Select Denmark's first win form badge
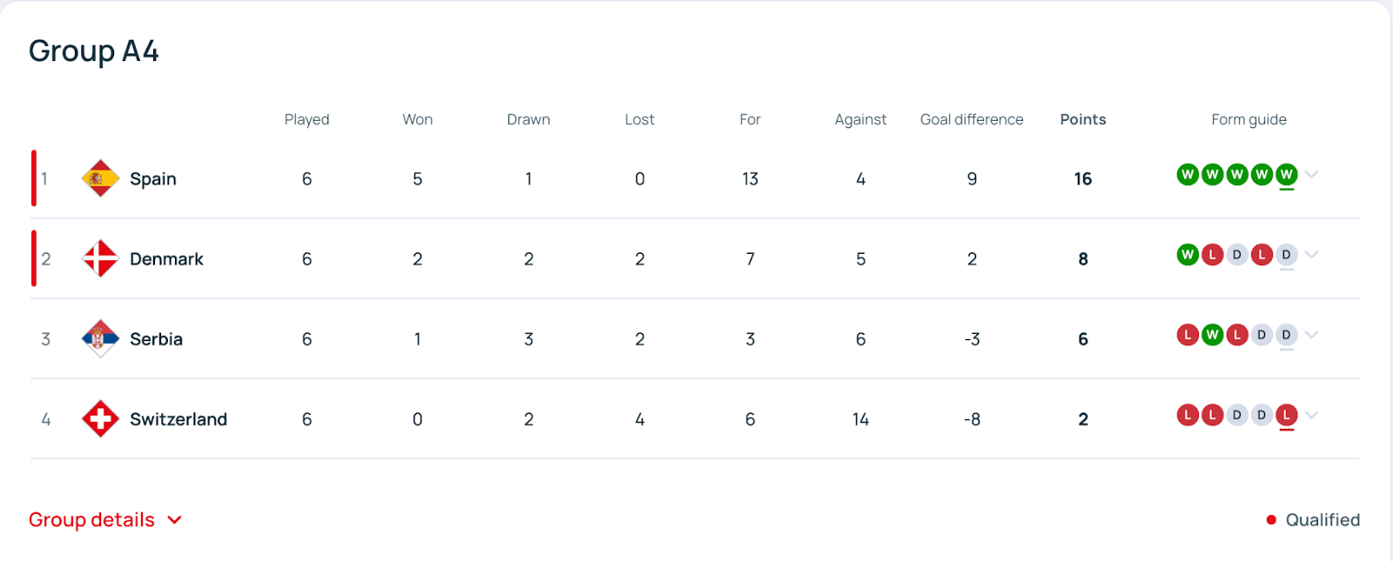Image resolution: width=1393 pixels, height=561 pixels. tap(1188, 255)
